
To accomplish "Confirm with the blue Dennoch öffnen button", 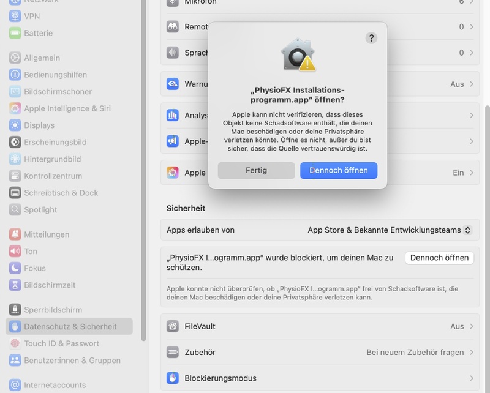I will pos(339,170).
